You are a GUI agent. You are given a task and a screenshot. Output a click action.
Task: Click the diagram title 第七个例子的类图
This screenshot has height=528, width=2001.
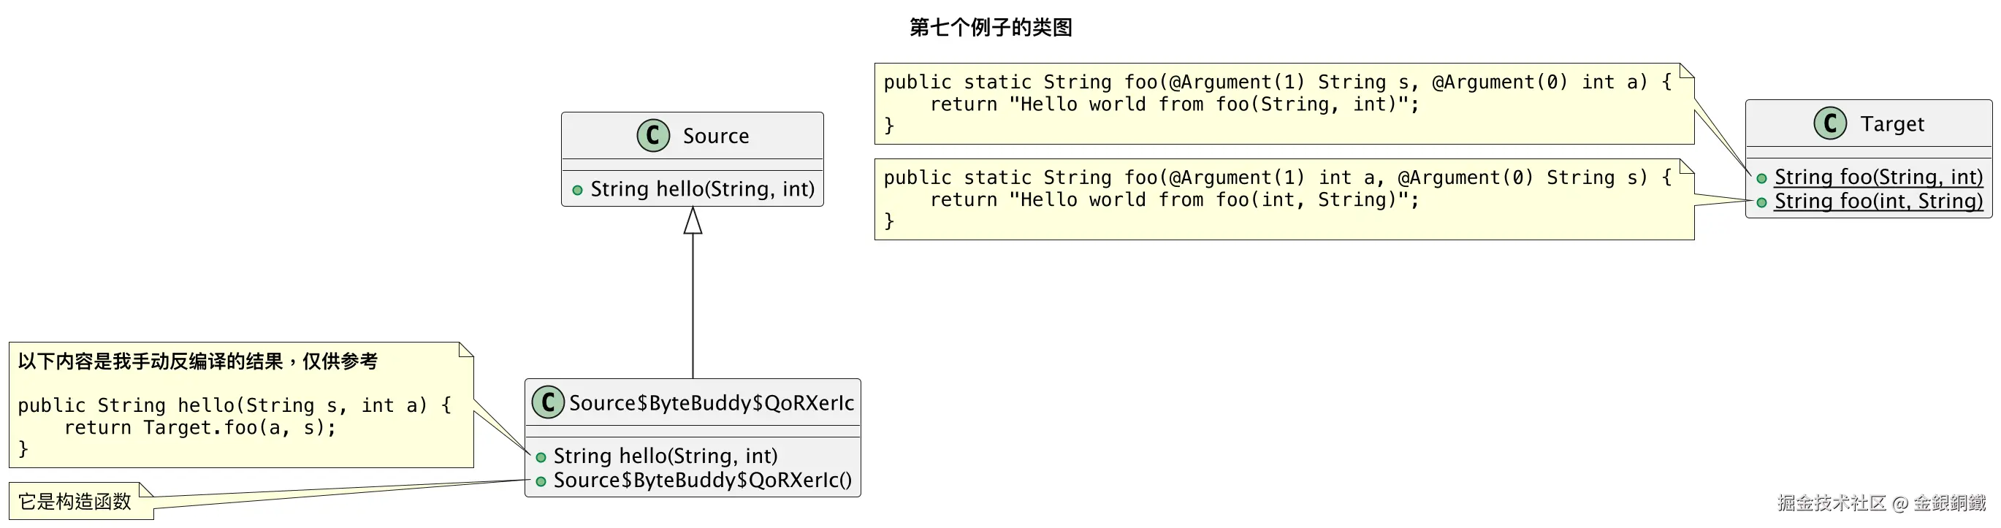tap(991, 28)
